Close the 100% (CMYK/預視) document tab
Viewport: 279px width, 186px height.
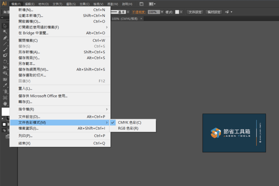coord(141,19)
